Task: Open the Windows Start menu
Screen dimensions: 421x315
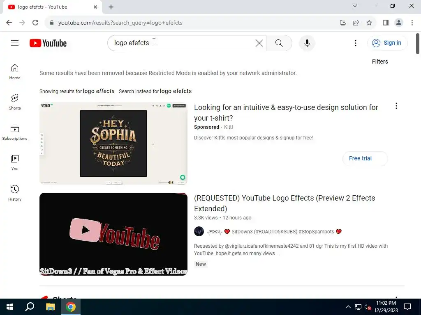Action: click(x=10, y=307)
